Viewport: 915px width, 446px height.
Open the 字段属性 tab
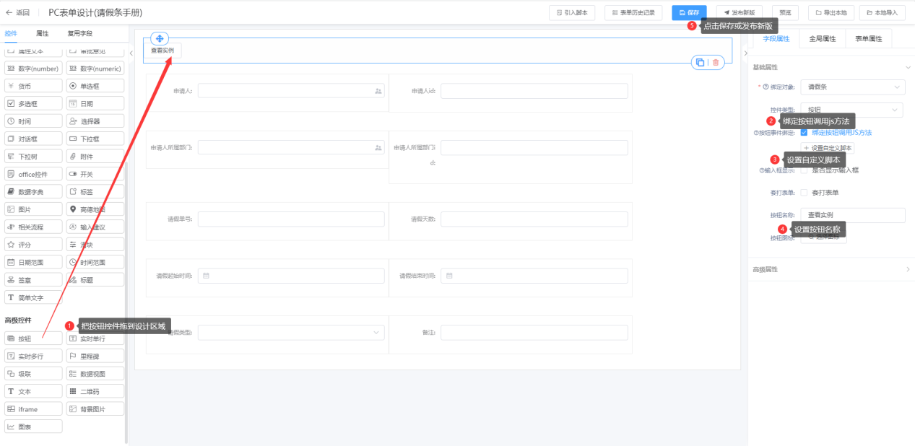[x=776, y=38]
